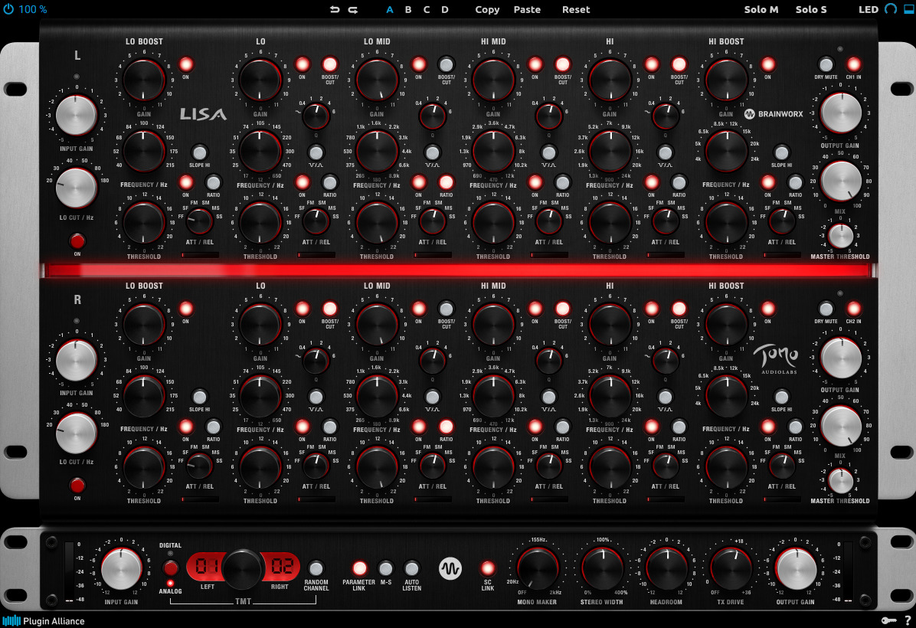916x628 pixels.
Task: Click the LED ring icon in top bar
Action: pos(890,9)
